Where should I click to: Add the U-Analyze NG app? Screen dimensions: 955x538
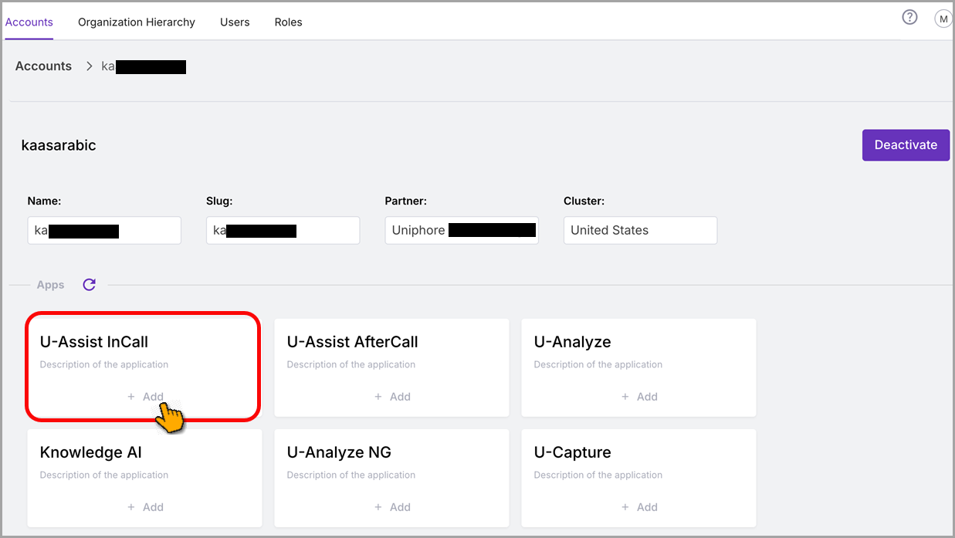pos(392,507)
